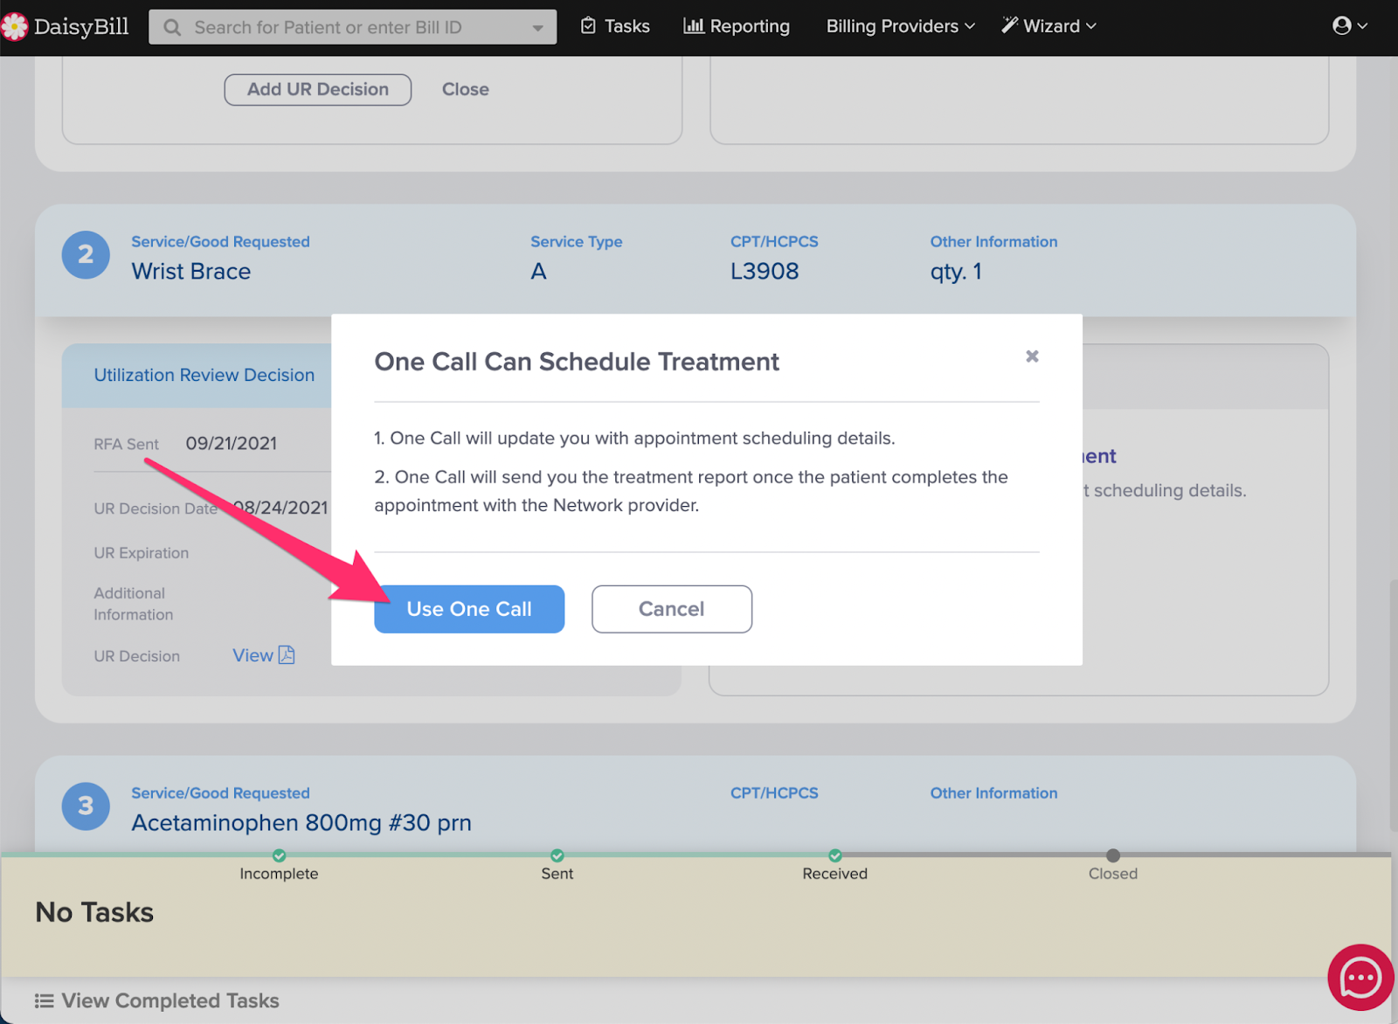Image resolution: width=1398 pixels, height=1024 pixels.
Task: Click the RFA Sent date 09/21/2021
Action: click(232, 444)
